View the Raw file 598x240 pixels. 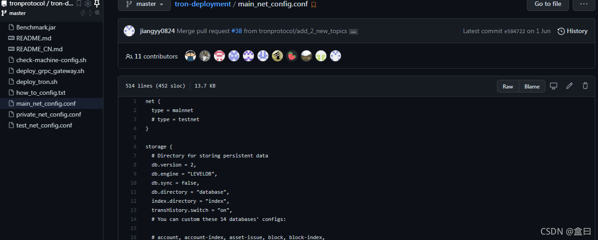pos(508,86)
